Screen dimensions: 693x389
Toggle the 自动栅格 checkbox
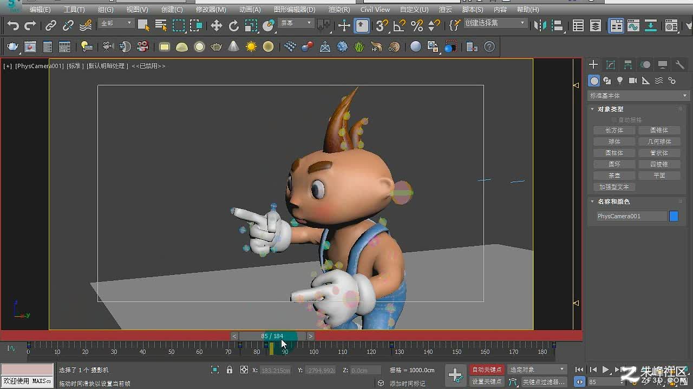[x=614, y=120]
